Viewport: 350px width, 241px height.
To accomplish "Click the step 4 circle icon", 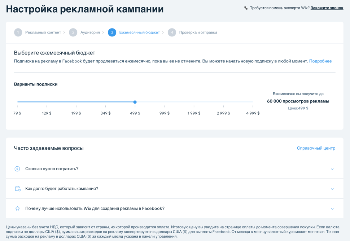I will tap(172, 32).
